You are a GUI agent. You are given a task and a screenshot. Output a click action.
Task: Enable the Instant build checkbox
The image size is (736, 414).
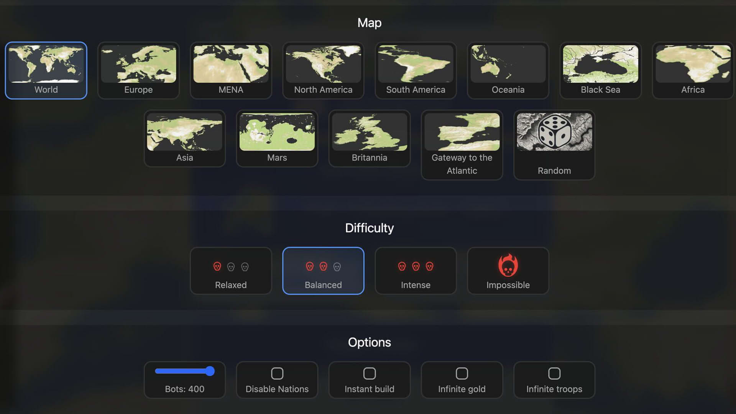369,373
